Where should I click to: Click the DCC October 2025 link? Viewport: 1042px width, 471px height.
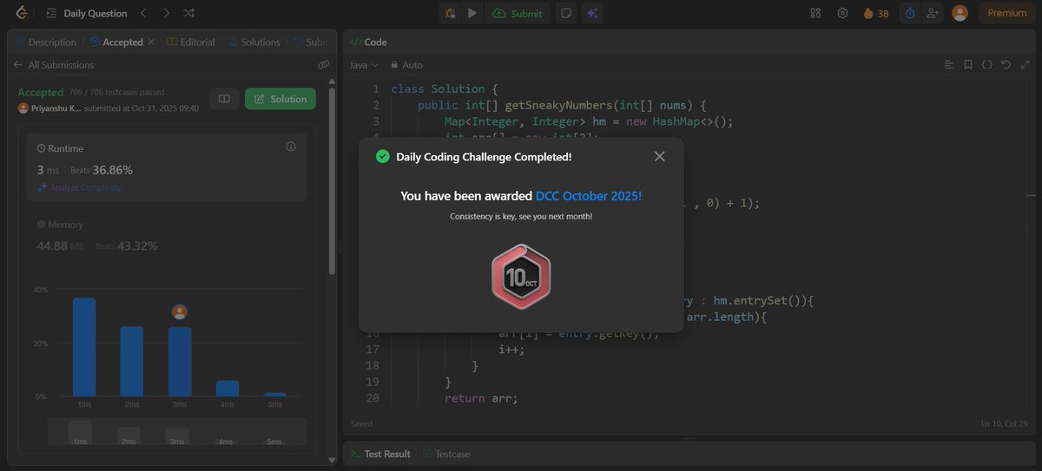coord(589,196)
